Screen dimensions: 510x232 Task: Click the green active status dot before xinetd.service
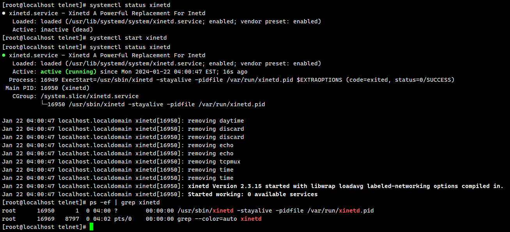click(x=4, y=55)
